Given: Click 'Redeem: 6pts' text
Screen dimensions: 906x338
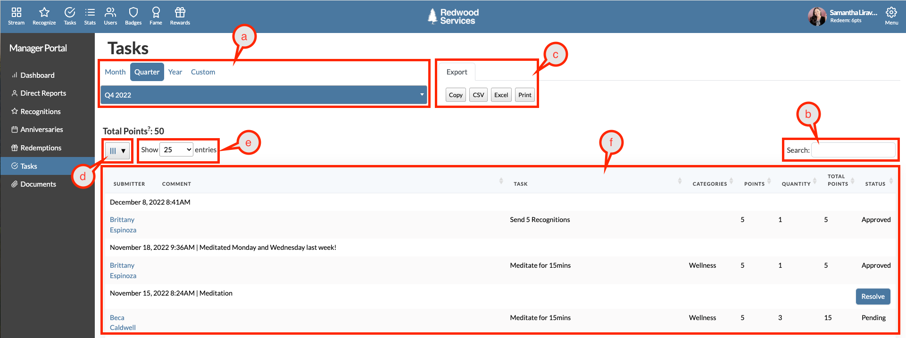Looking at the screenshot, I should 846,20.
